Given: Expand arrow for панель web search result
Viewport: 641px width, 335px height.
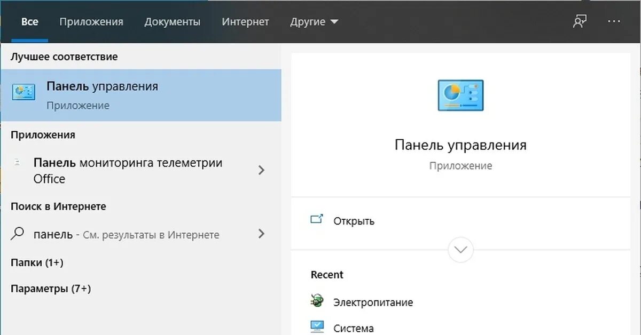Looking at the screenshot, I should 261,234.
